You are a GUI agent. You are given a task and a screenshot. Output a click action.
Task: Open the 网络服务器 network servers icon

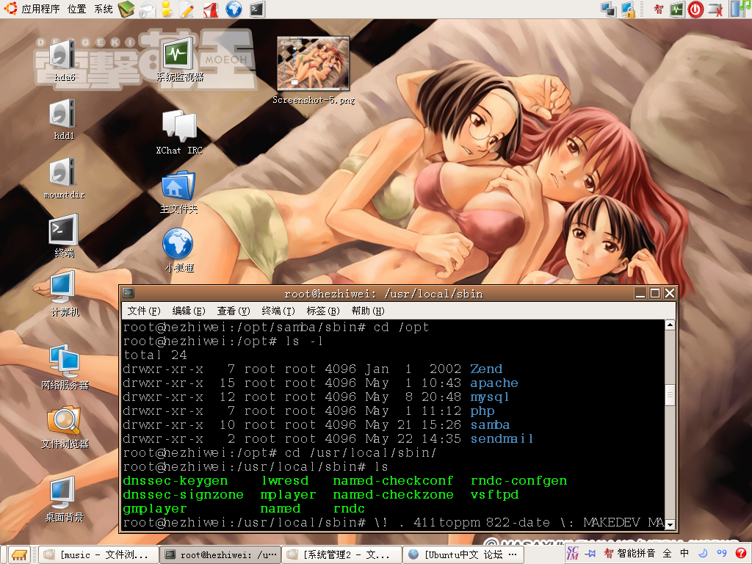coord(65,368)
